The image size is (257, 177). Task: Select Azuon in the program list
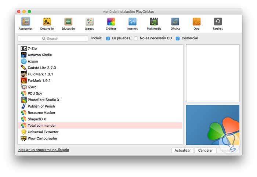click(x=33, y=61)
